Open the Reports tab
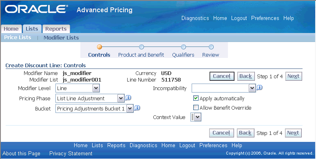This screenshot has width=316, height=159. click(x=56, y=29)
